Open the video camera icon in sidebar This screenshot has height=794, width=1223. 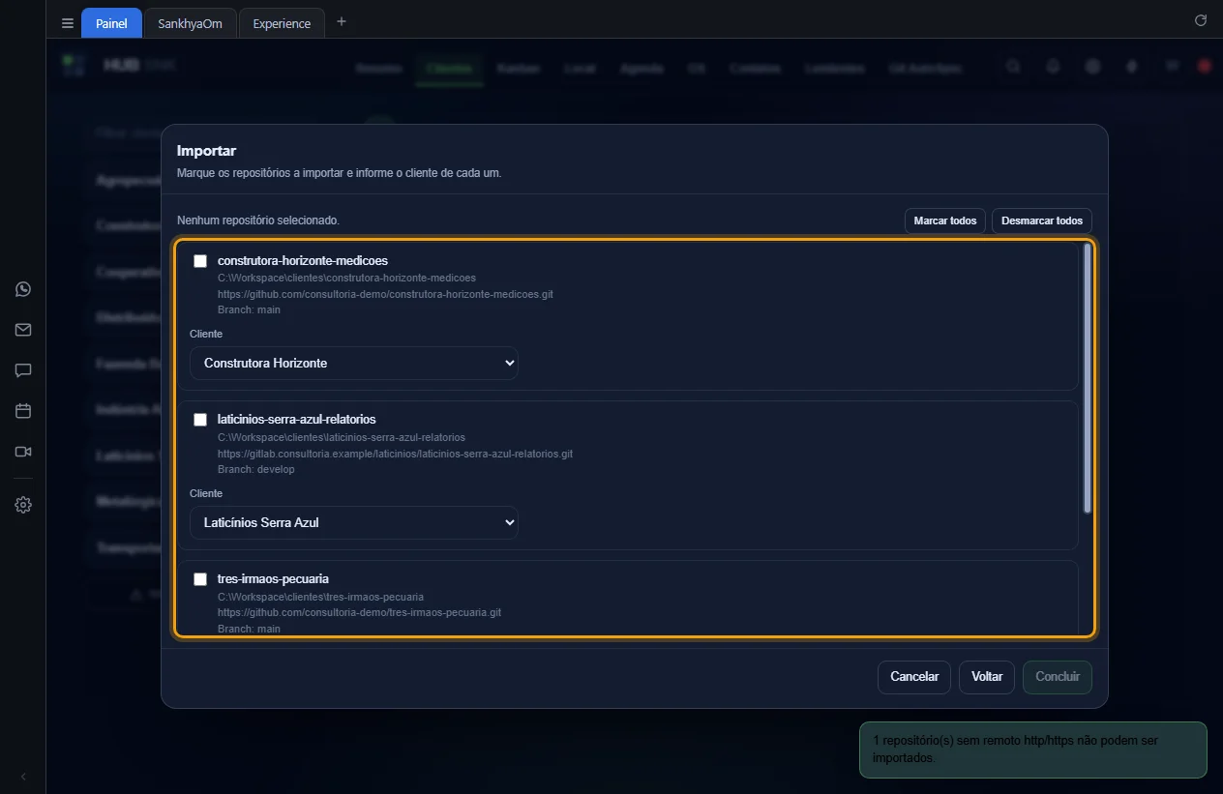(x=23, y=452)
